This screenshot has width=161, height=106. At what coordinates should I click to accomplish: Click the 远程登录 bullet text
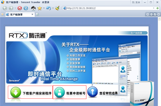[x=75, y=59]
